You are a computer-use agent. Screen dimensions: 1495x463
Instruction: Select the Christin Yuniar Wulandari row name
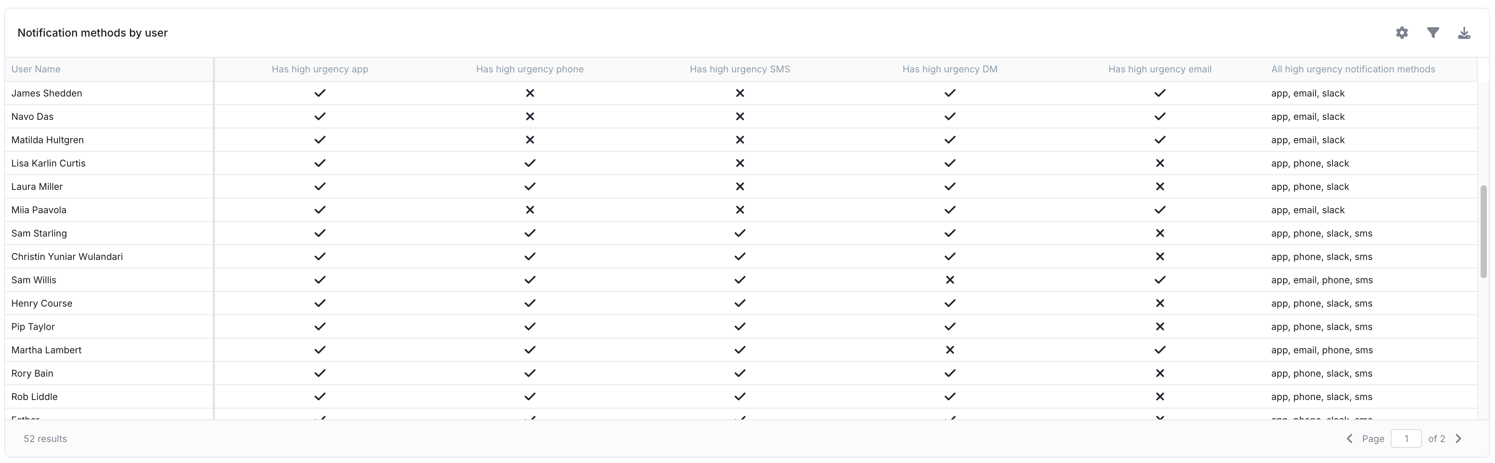[x=67, y=257]
